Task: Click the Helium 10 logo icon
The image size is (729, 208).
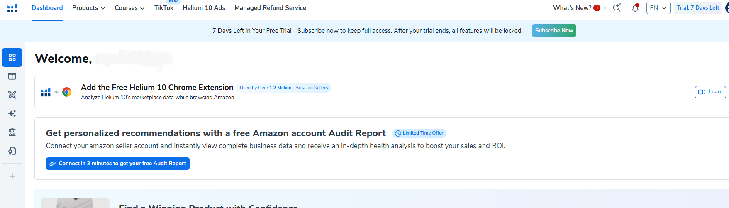Action: pyautogui.click(x=12, y=8)
